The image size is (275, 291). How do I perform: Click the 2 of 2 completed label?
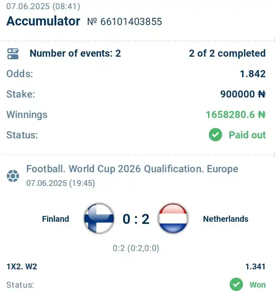point(227,53)
